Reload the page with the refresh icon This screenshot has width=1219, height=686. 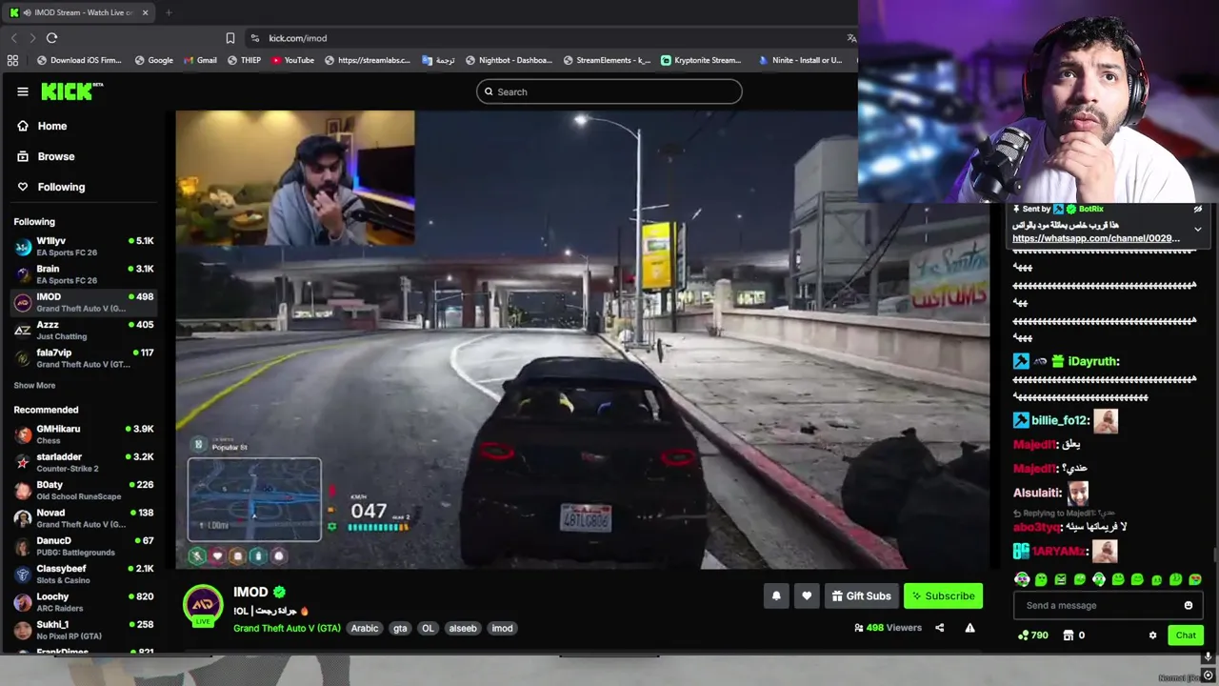(x=51, y=38)
